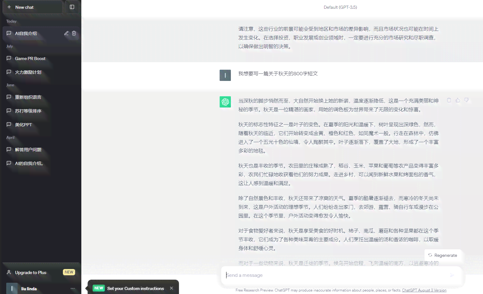Dismiss the Custom instructions tooltip with X
The height and width of the screenshot is (294, 483).
point(171,288)
